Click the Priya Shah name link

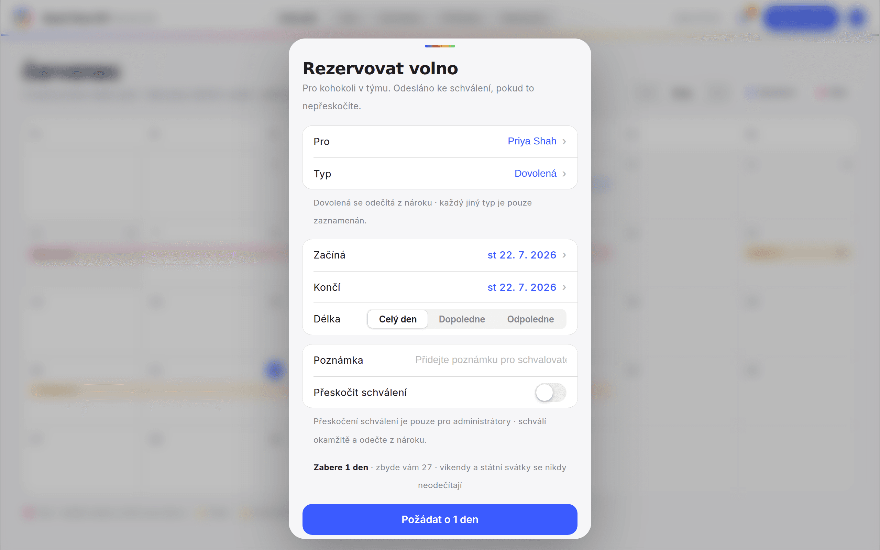(x=532, y=141)
